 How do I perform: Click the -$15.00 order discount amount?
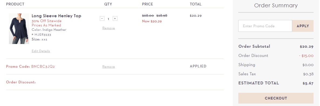point(306,56)
